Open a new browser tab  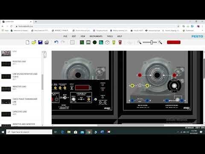point(36,22)
